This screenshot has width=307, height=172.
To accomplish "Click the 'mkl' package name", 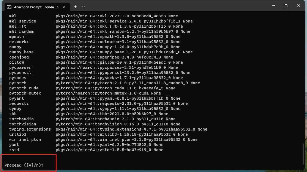I will pos(13,16).
